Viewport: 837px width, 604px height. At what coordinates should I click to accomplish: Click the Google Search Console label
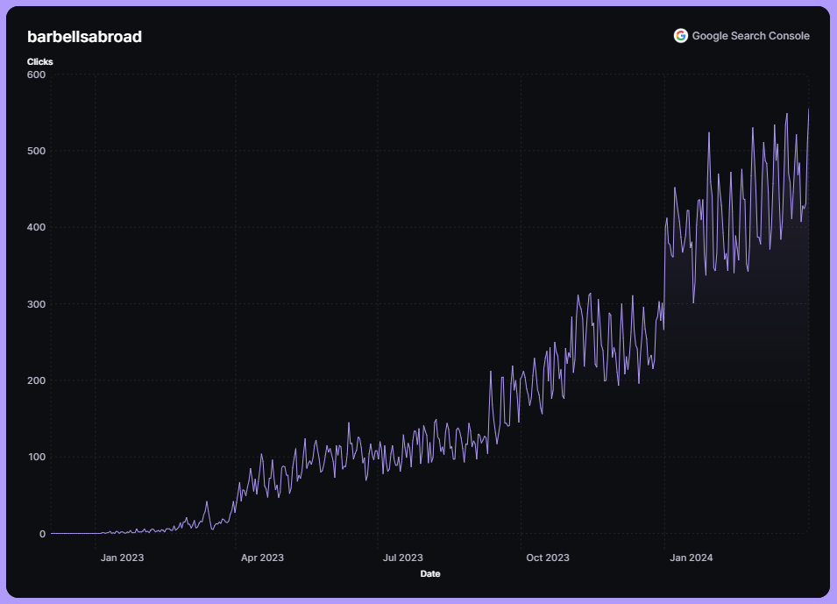tap(750, 36)
